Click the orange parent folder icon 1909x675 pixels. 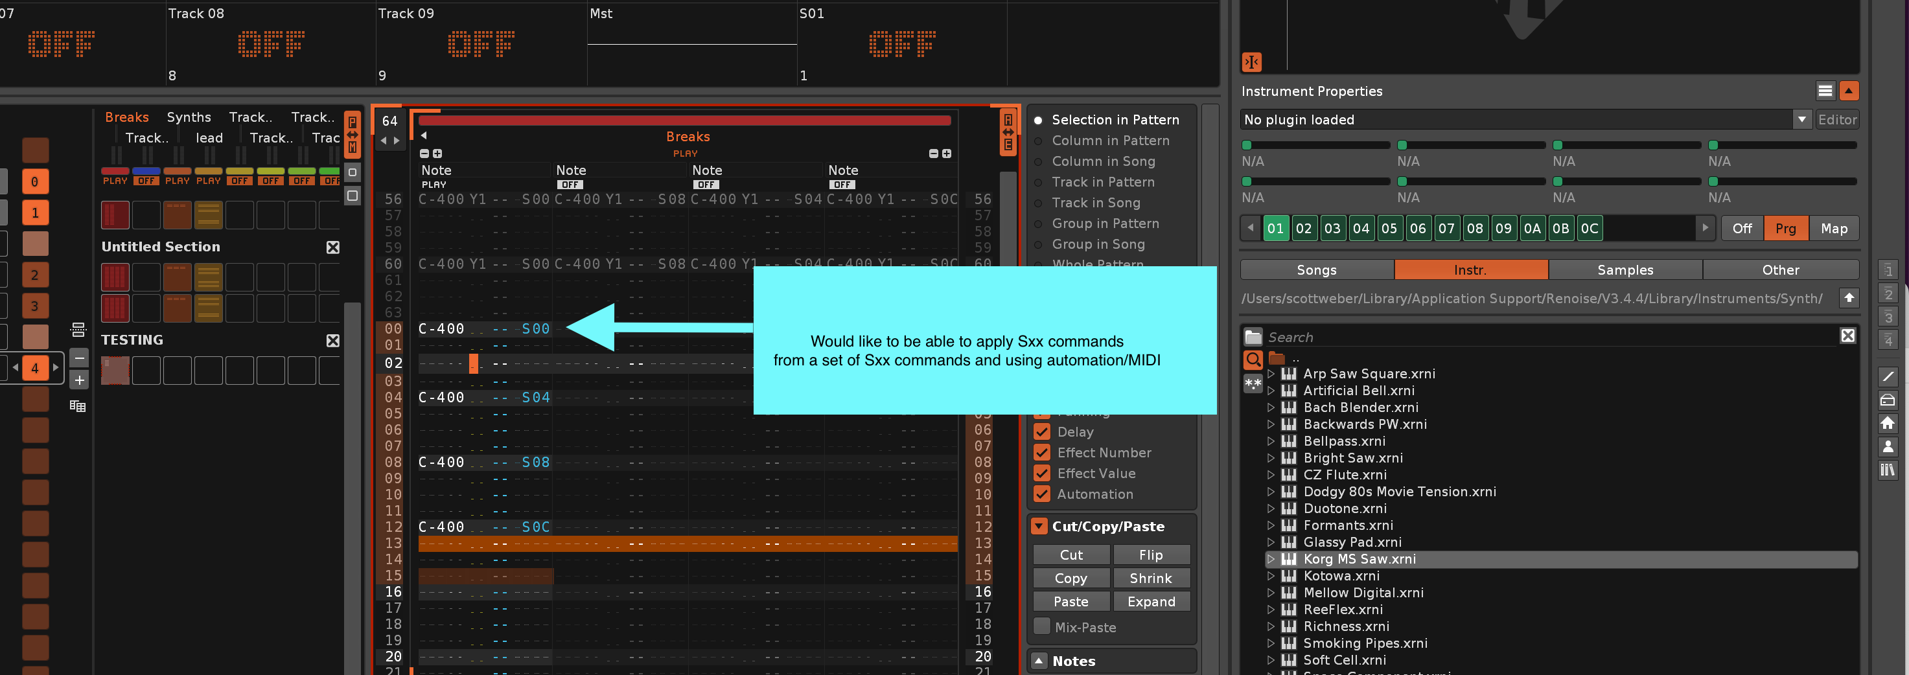click(1276, 359)
